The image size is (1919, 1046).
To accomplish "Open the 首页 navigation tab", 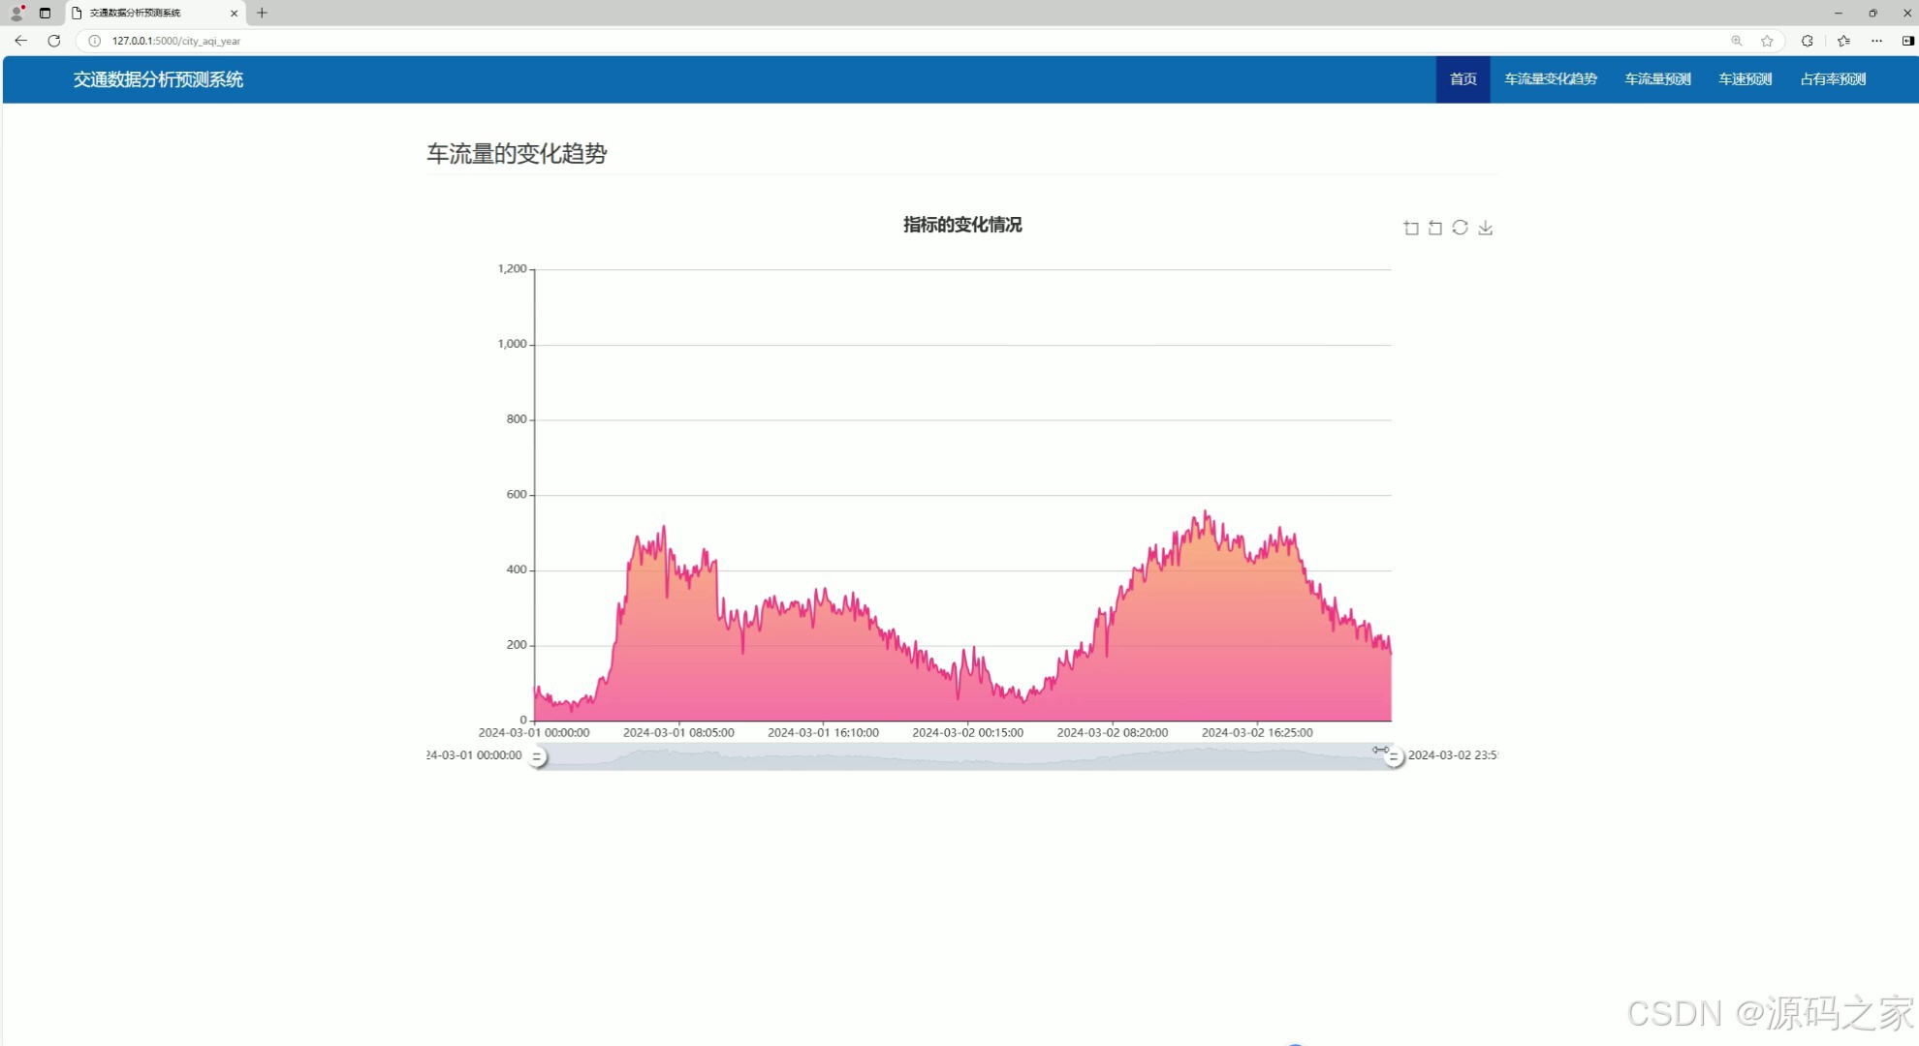I will (x=1463, y=79).
